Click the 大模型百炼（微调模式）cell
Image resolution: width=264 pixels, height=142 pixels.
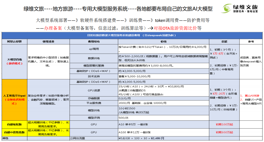tap(14, 62)
